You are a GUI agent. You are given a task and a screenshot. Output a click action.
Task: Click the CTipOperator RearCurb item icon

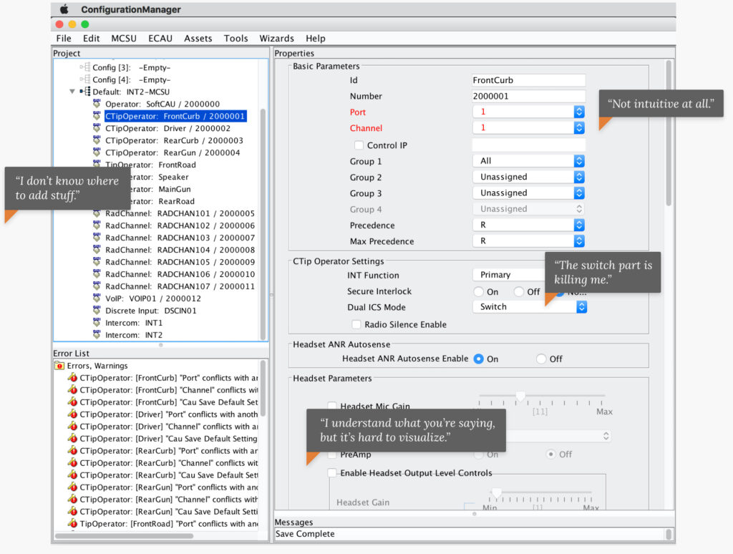pos(97,140)
